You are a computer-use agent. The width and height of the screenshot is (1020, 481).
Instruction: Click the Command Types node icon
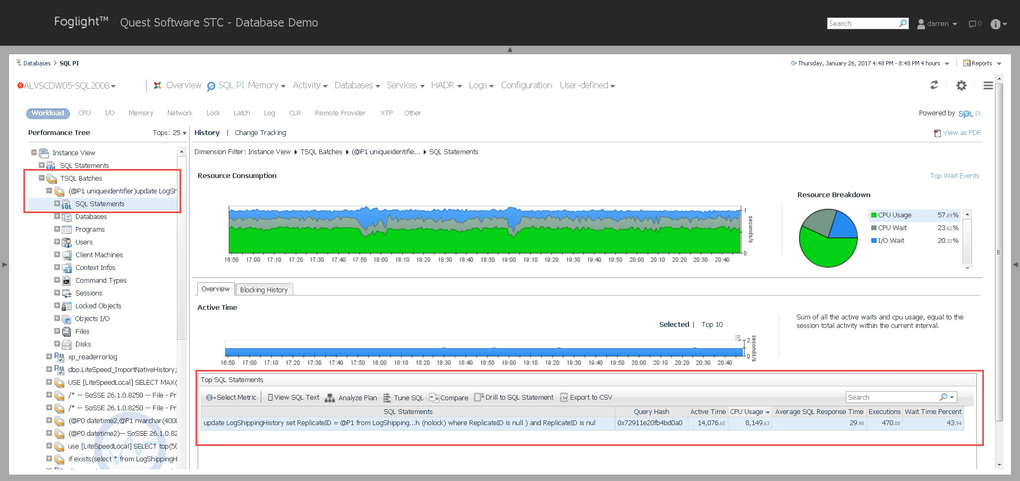[66, 281]
